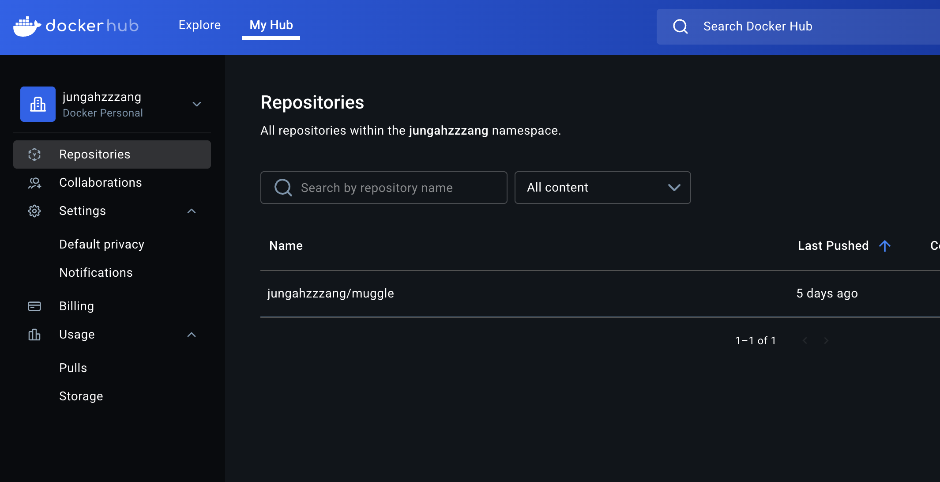Click the magnifier in Docker Hub search
Image resolution: width=940 pixels, height=482 pixels.
(x=680, y=26)
